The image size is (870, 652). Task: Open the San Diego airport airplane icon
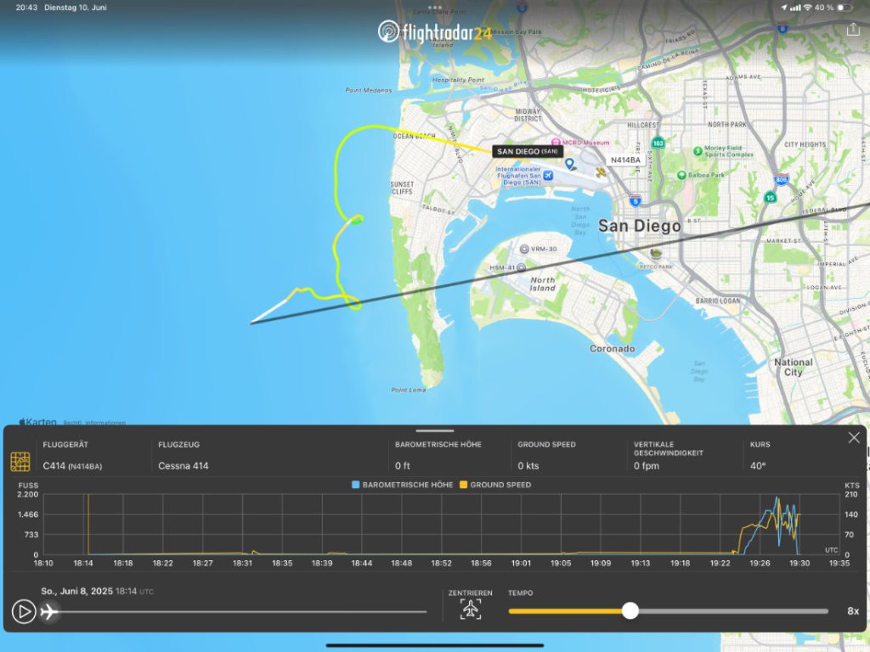click(x=548, y=176)
